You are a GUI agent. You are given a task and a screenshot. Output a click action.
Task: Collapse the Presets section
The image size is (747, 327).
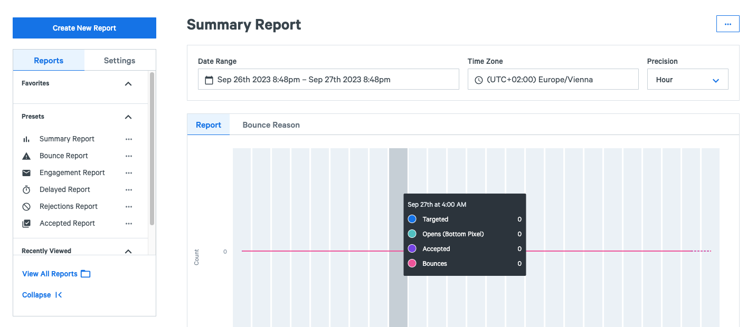[x=128, y=117]
